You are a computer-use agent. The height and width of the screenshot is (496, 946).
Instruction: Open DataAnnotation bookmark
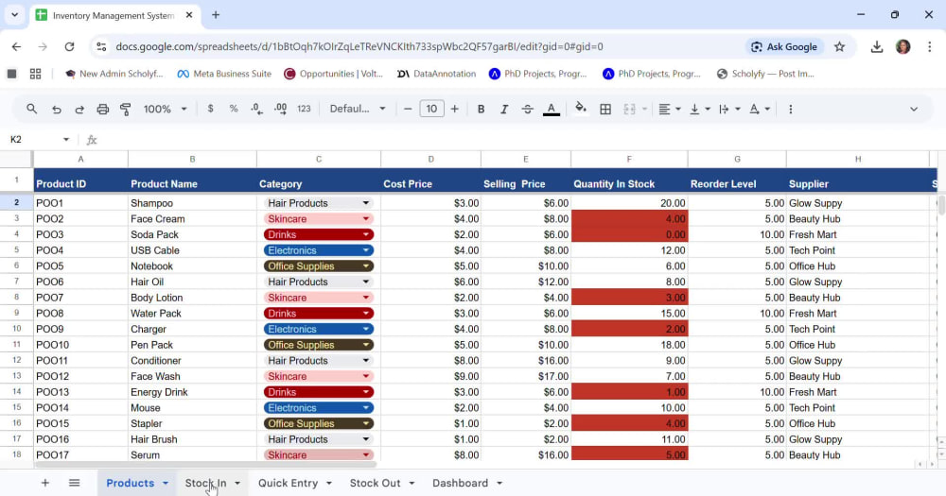(437, 74)
